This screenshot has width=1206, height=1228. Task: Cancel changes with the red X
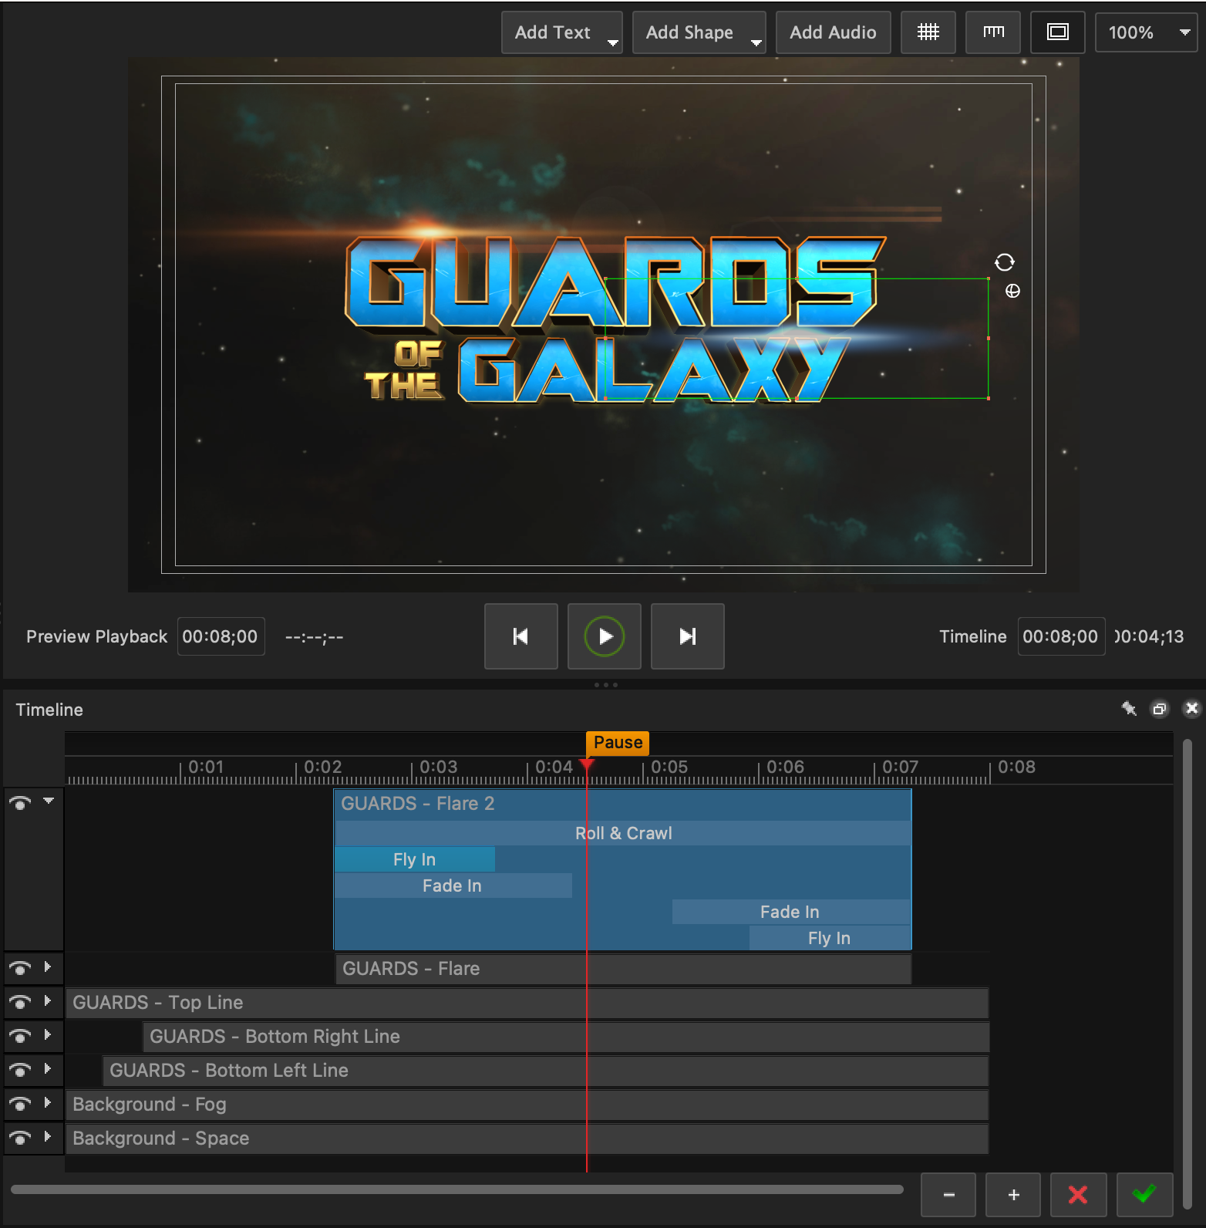point(1078,1195)
